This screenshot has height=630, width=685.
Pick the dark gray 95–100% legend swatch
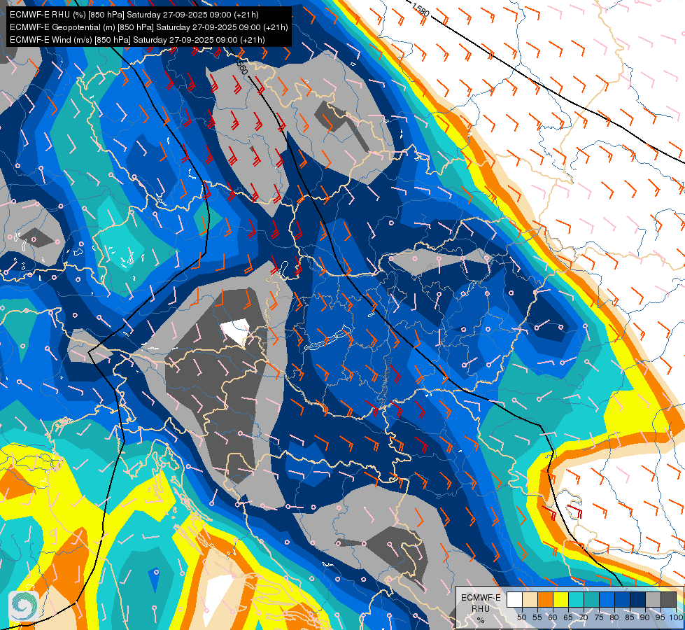pos(668,599)
